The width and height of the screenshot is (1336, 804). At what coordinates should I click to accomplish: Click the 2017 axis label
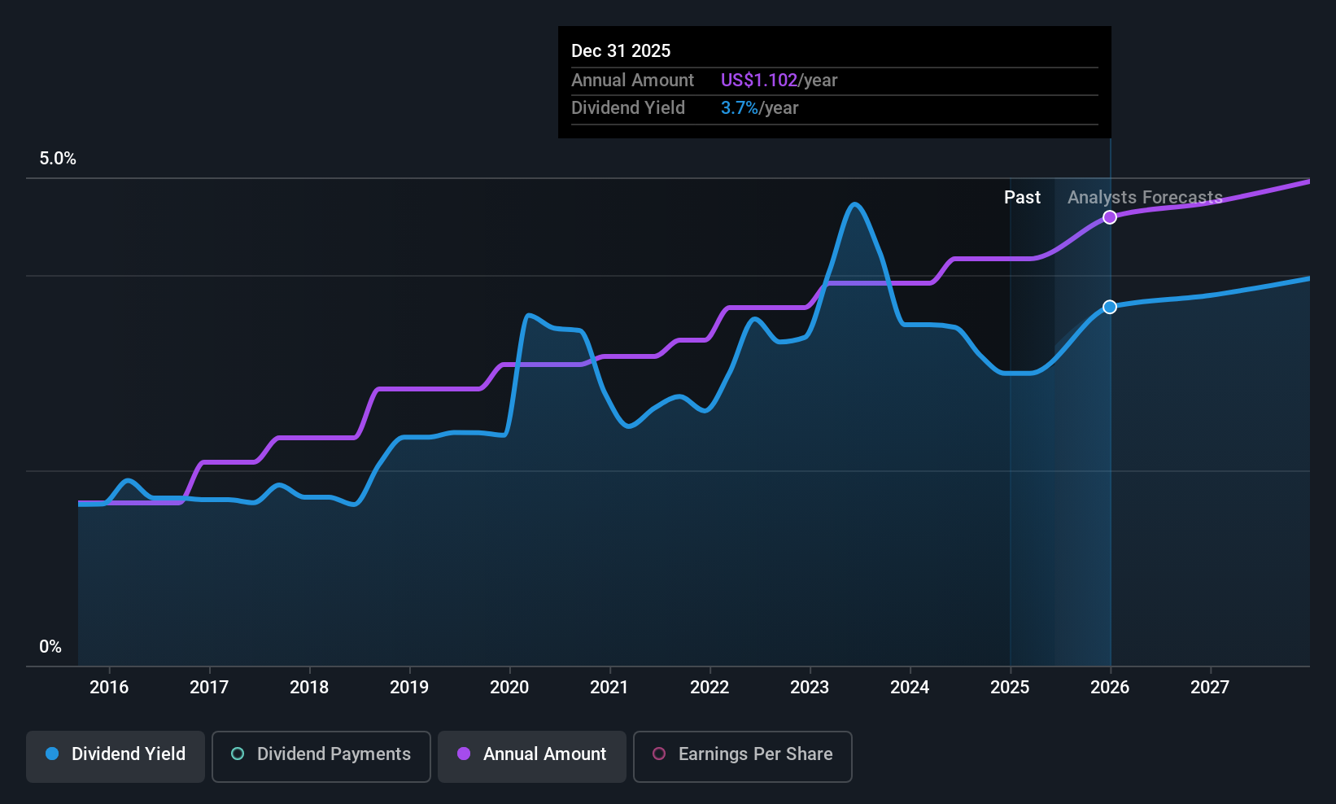[209, 688]
